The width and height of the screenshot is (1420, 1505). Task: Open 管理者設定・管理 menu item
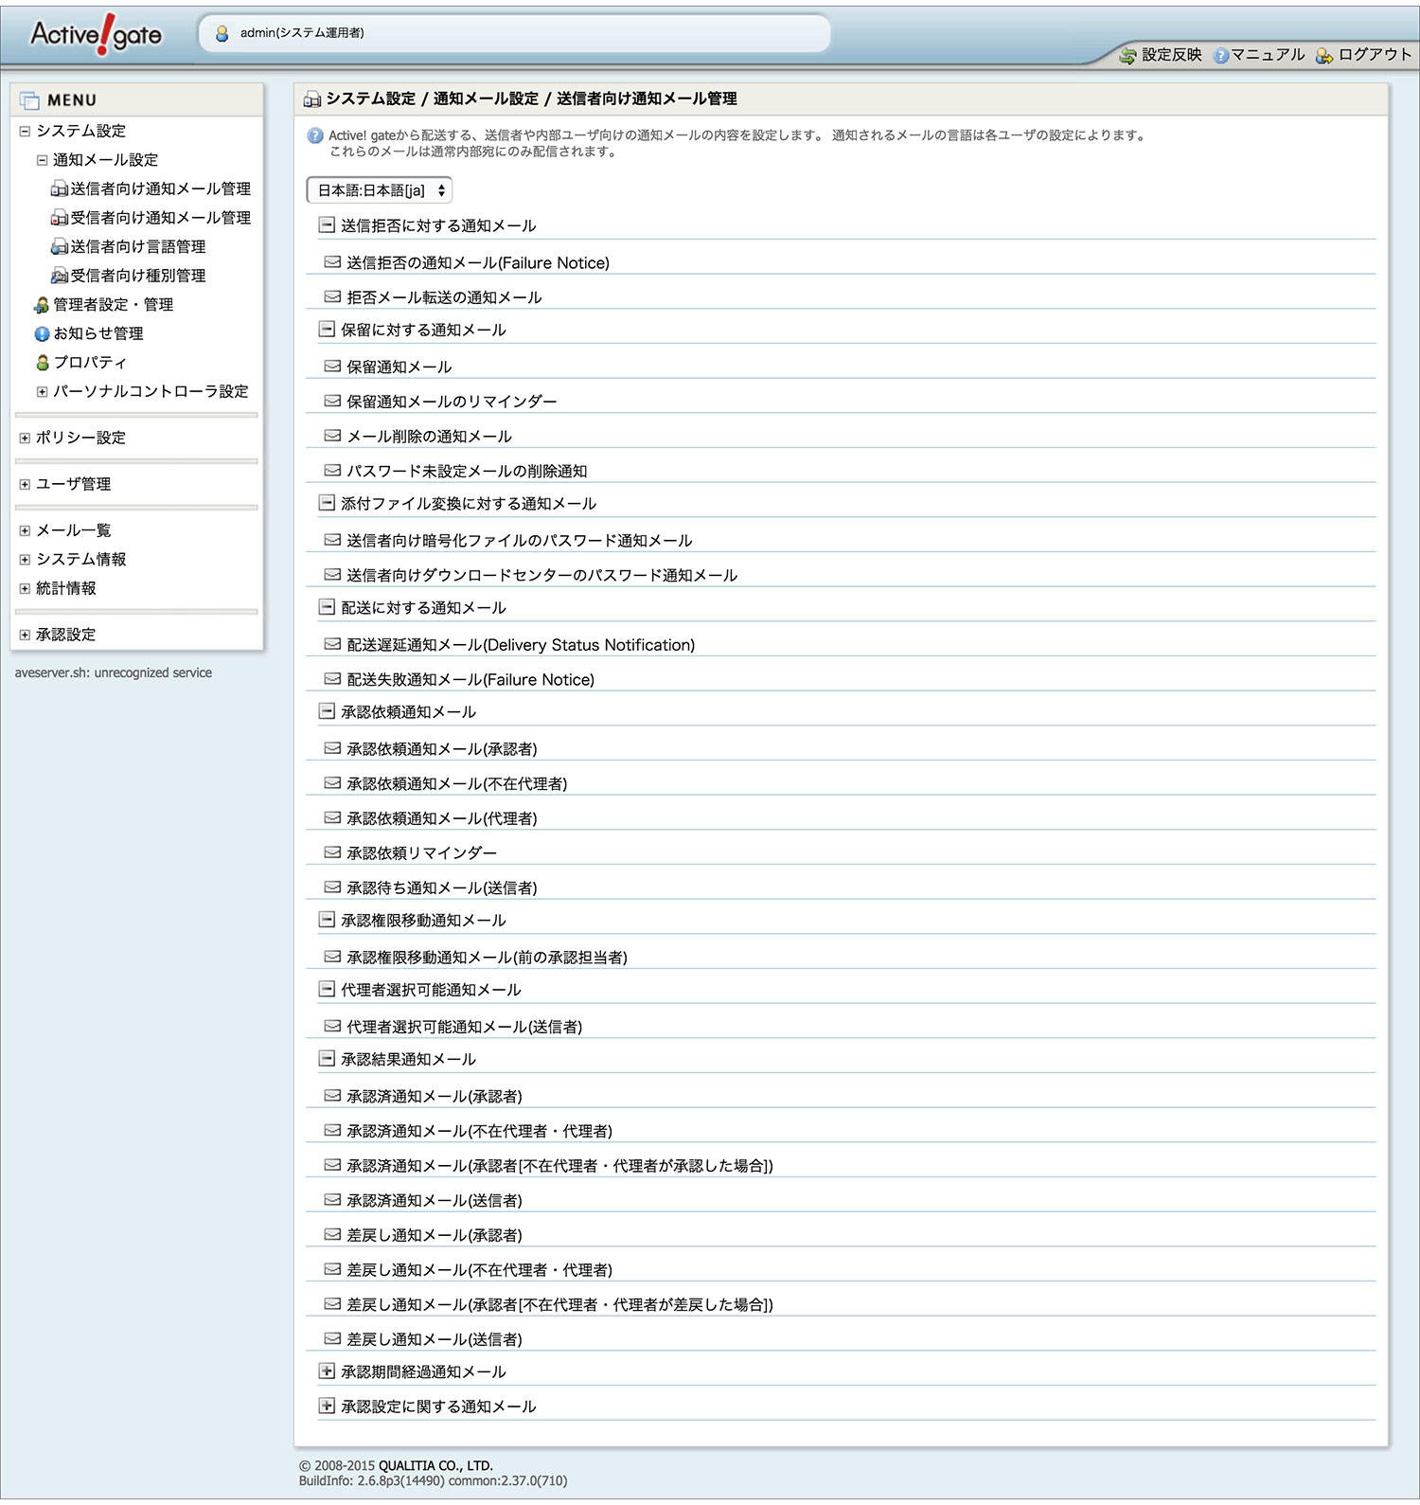click(113, 304)
